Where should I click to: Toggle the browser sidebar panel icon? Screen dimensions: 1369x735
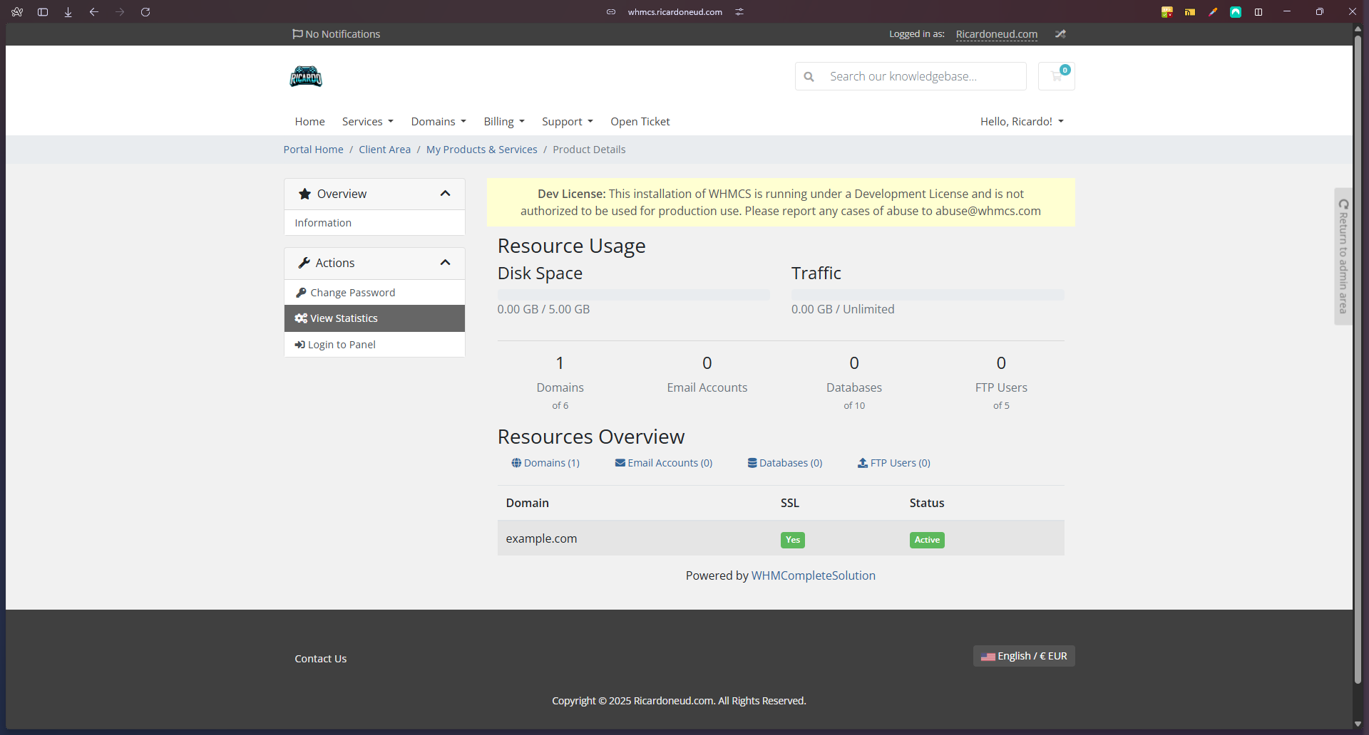tap(43, 12)
